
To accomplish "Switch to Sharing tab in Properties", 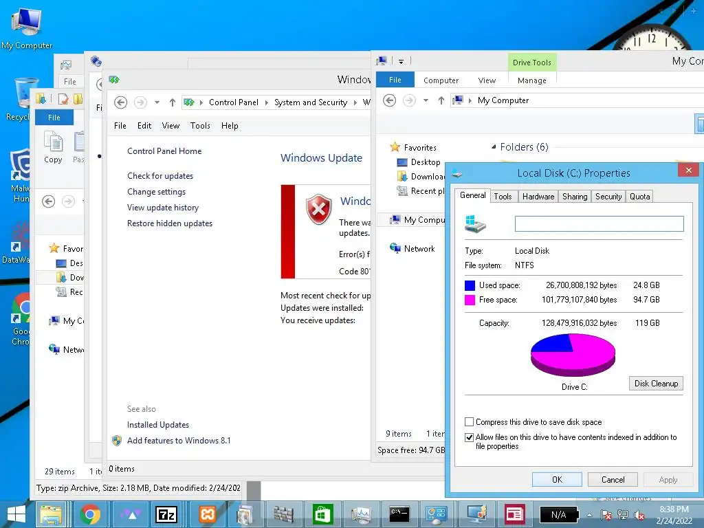I will click(x=575, y=196).
